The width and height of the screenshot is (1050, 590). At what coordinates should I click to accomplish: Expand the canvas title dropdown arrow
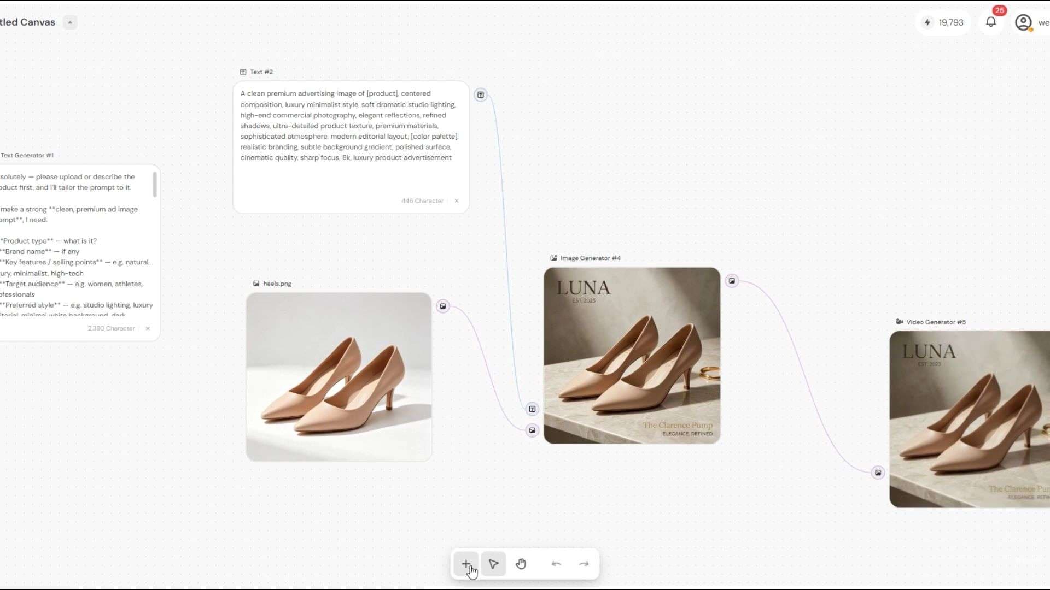pos(70,22)
